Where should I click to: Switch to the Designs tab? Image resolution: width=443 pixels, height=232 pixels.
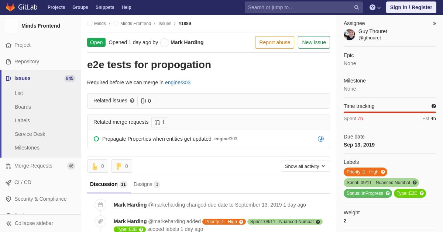[147, 184]
